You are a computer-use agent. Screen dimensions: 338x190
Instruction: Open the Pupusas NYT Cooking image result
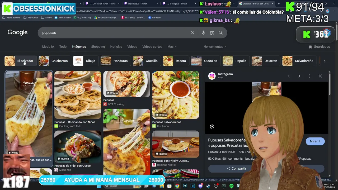(127, 84)
